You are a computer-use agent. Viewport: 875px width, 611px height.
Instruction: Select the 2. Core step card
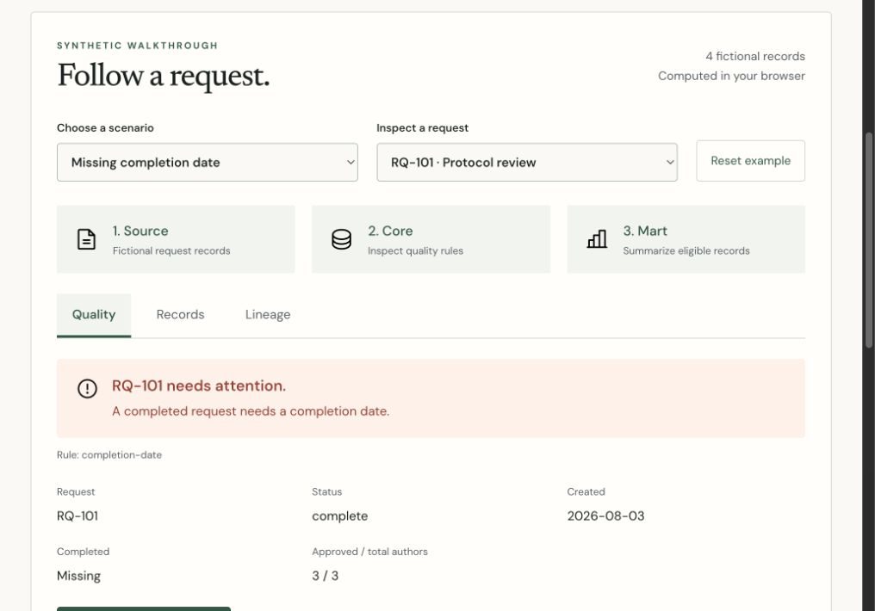[x=431, y=239]
